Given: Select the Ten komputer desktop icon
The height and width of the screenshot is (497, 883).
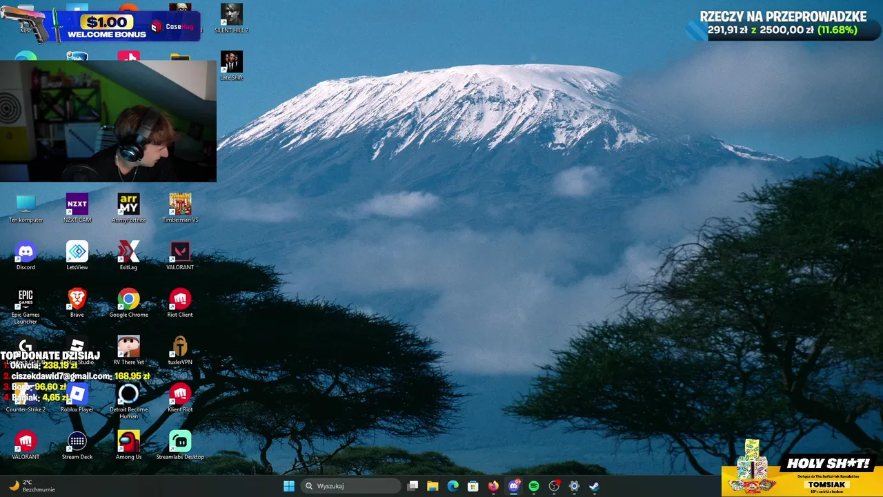Looking at the screenshot, I should pyautogui.click(x=26, y=208).
